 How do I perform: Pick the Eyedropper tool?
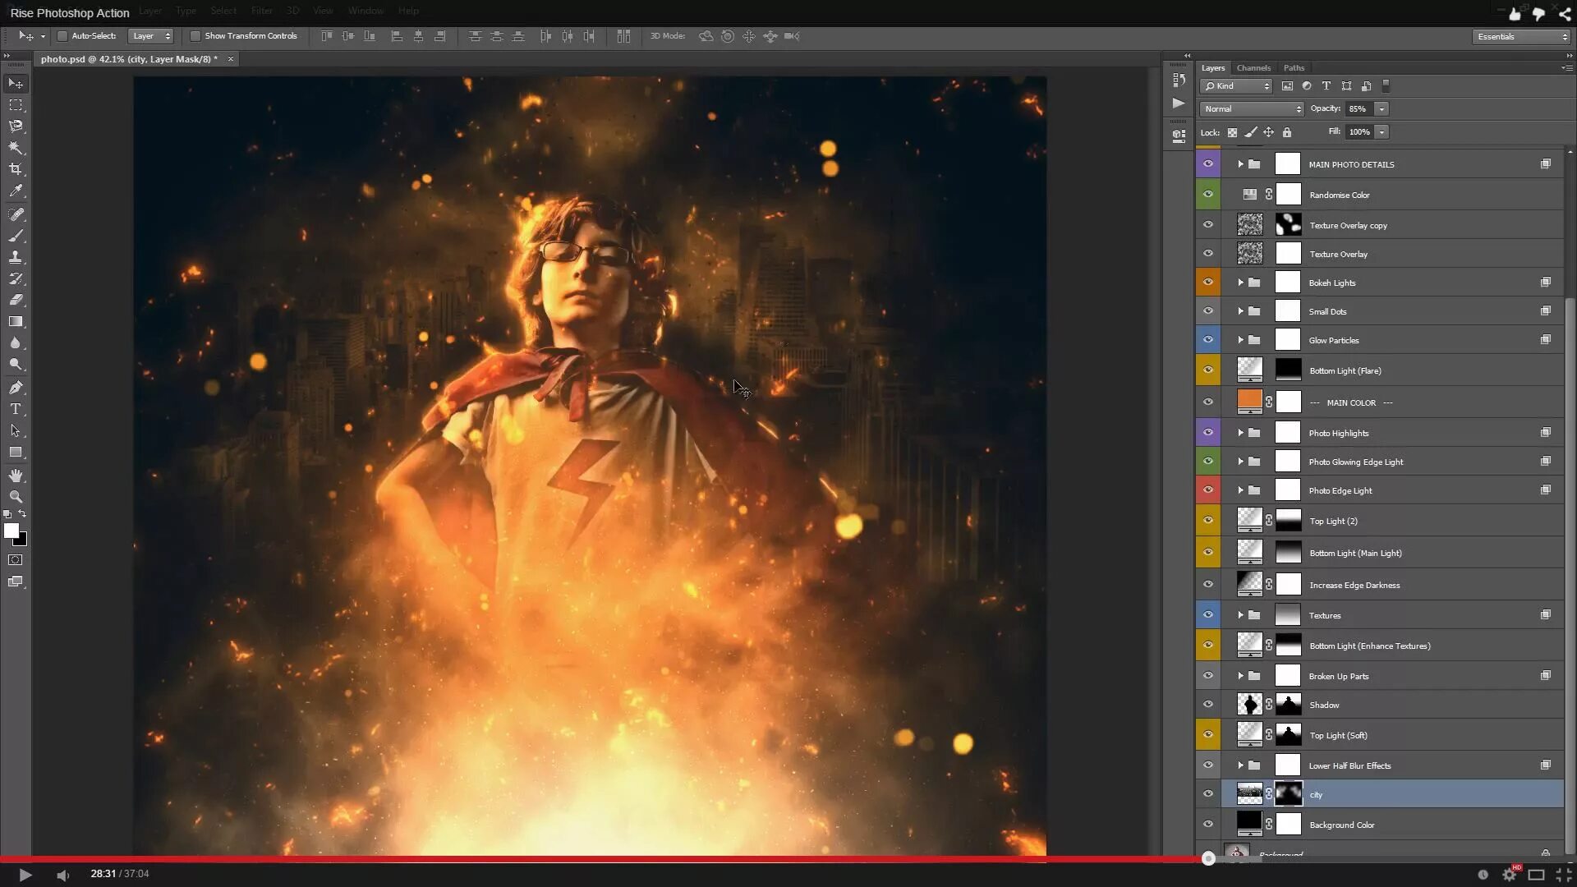tap(16, 191)
